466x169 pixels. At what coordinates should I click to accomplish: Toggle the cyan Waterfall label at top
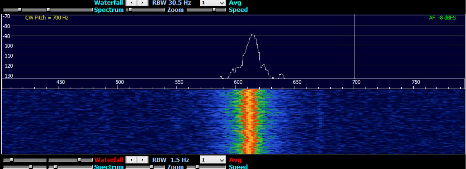108,3
